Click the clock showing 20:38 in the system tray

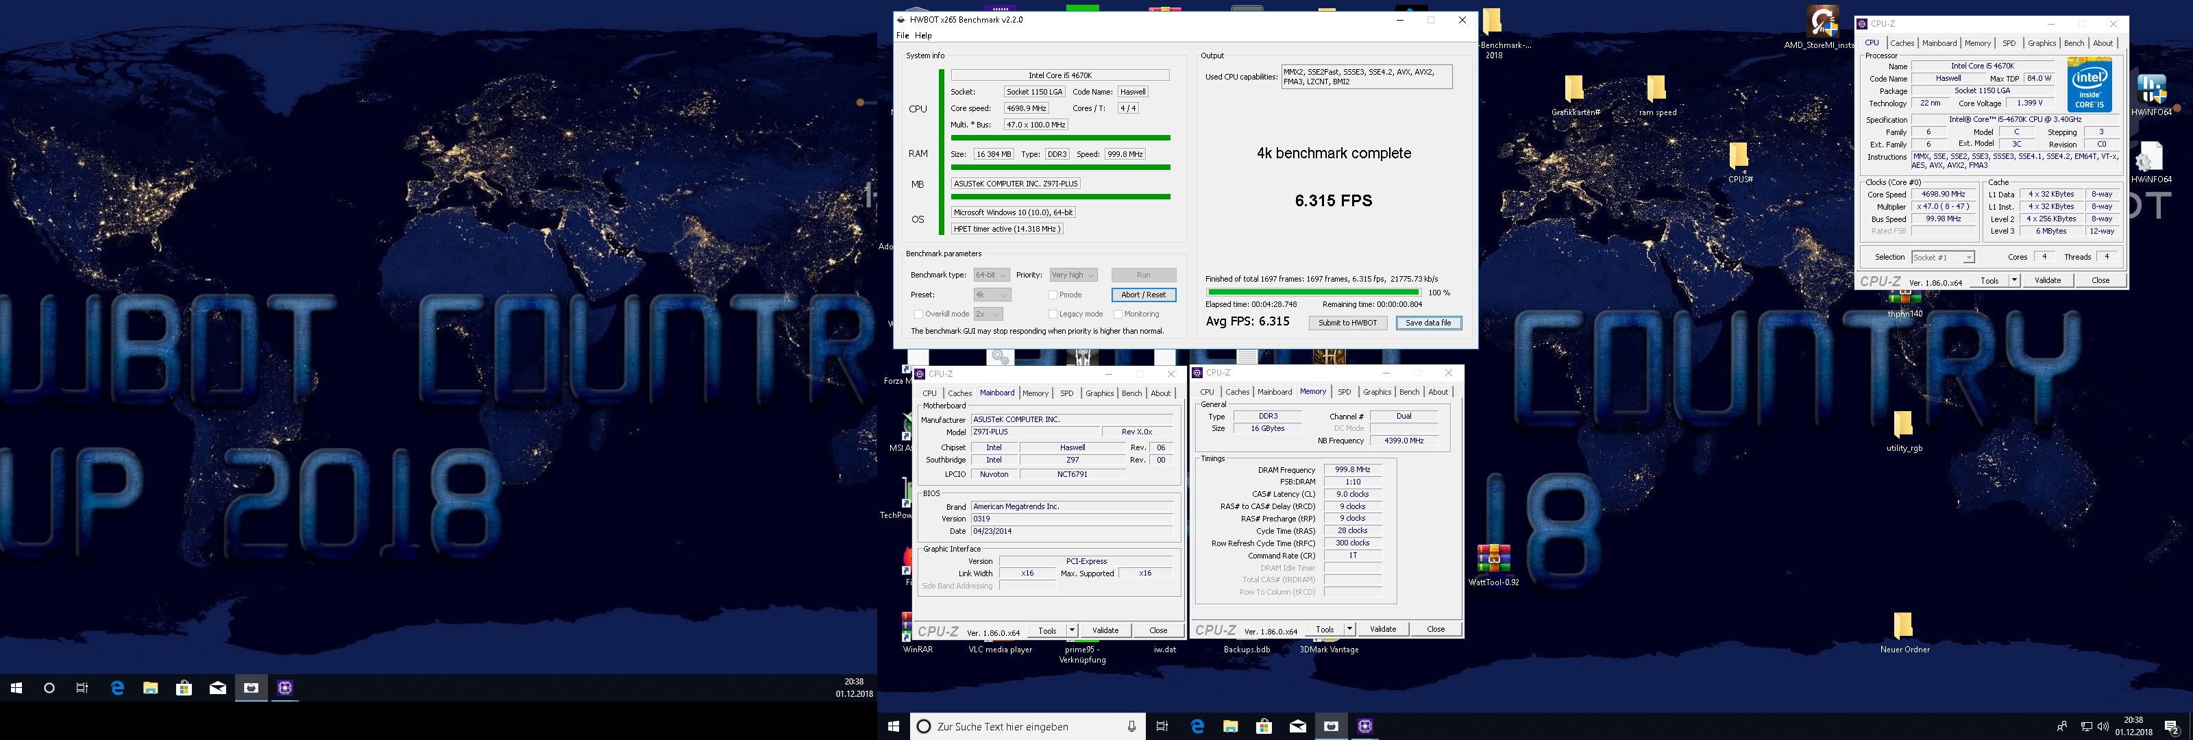2133,726
